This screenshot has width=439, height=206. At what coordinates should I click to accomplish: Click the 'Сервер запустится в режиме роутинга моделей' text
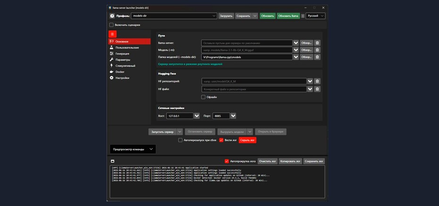(190, 64)
